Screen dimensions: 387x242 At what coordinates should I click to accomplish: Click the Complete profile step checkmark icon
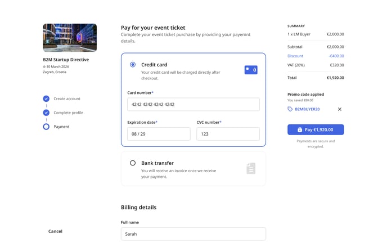[x=46, y=113]
